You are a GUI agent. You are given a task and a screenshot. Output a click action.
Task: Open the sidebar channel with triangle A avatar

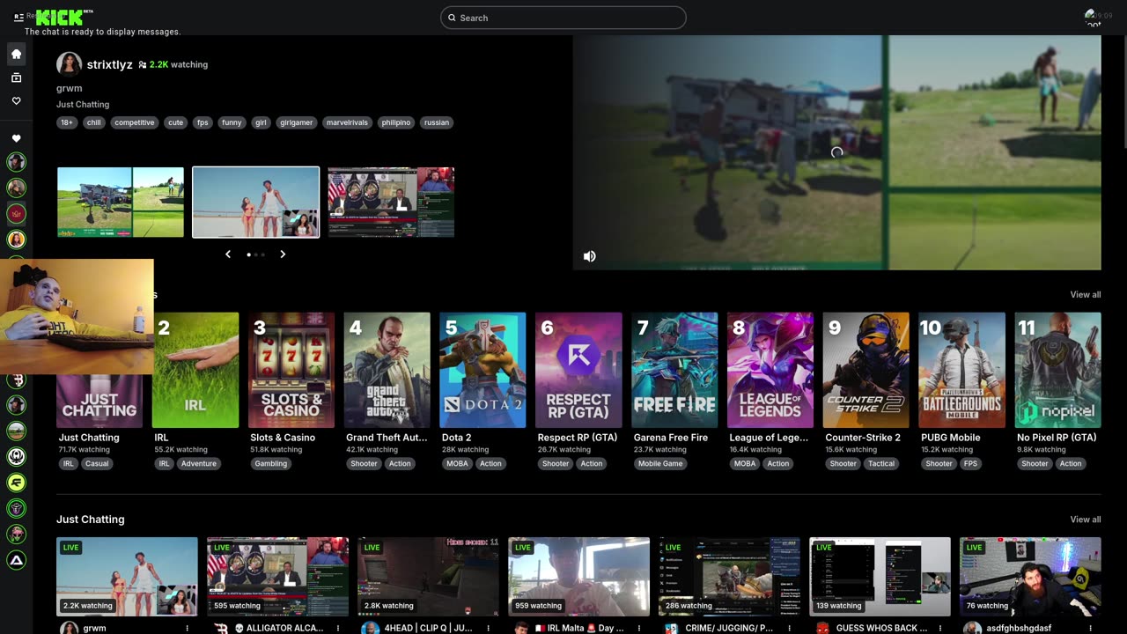click(16, 559)
